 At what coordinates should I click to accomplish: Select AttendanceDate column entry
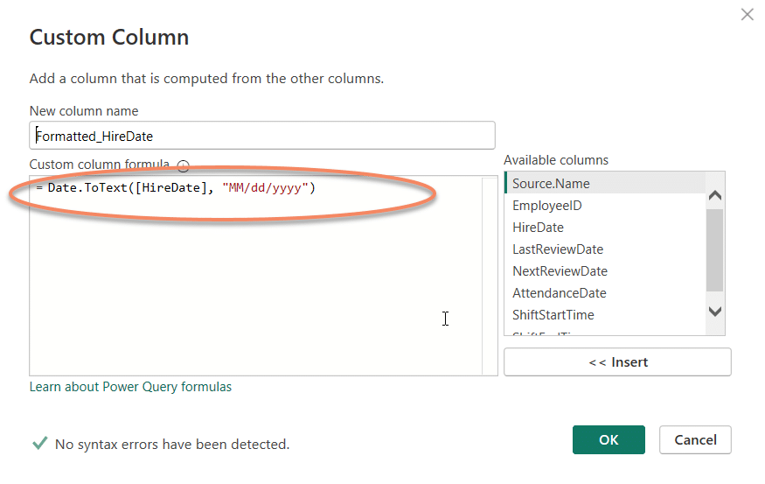click(559, 293)
